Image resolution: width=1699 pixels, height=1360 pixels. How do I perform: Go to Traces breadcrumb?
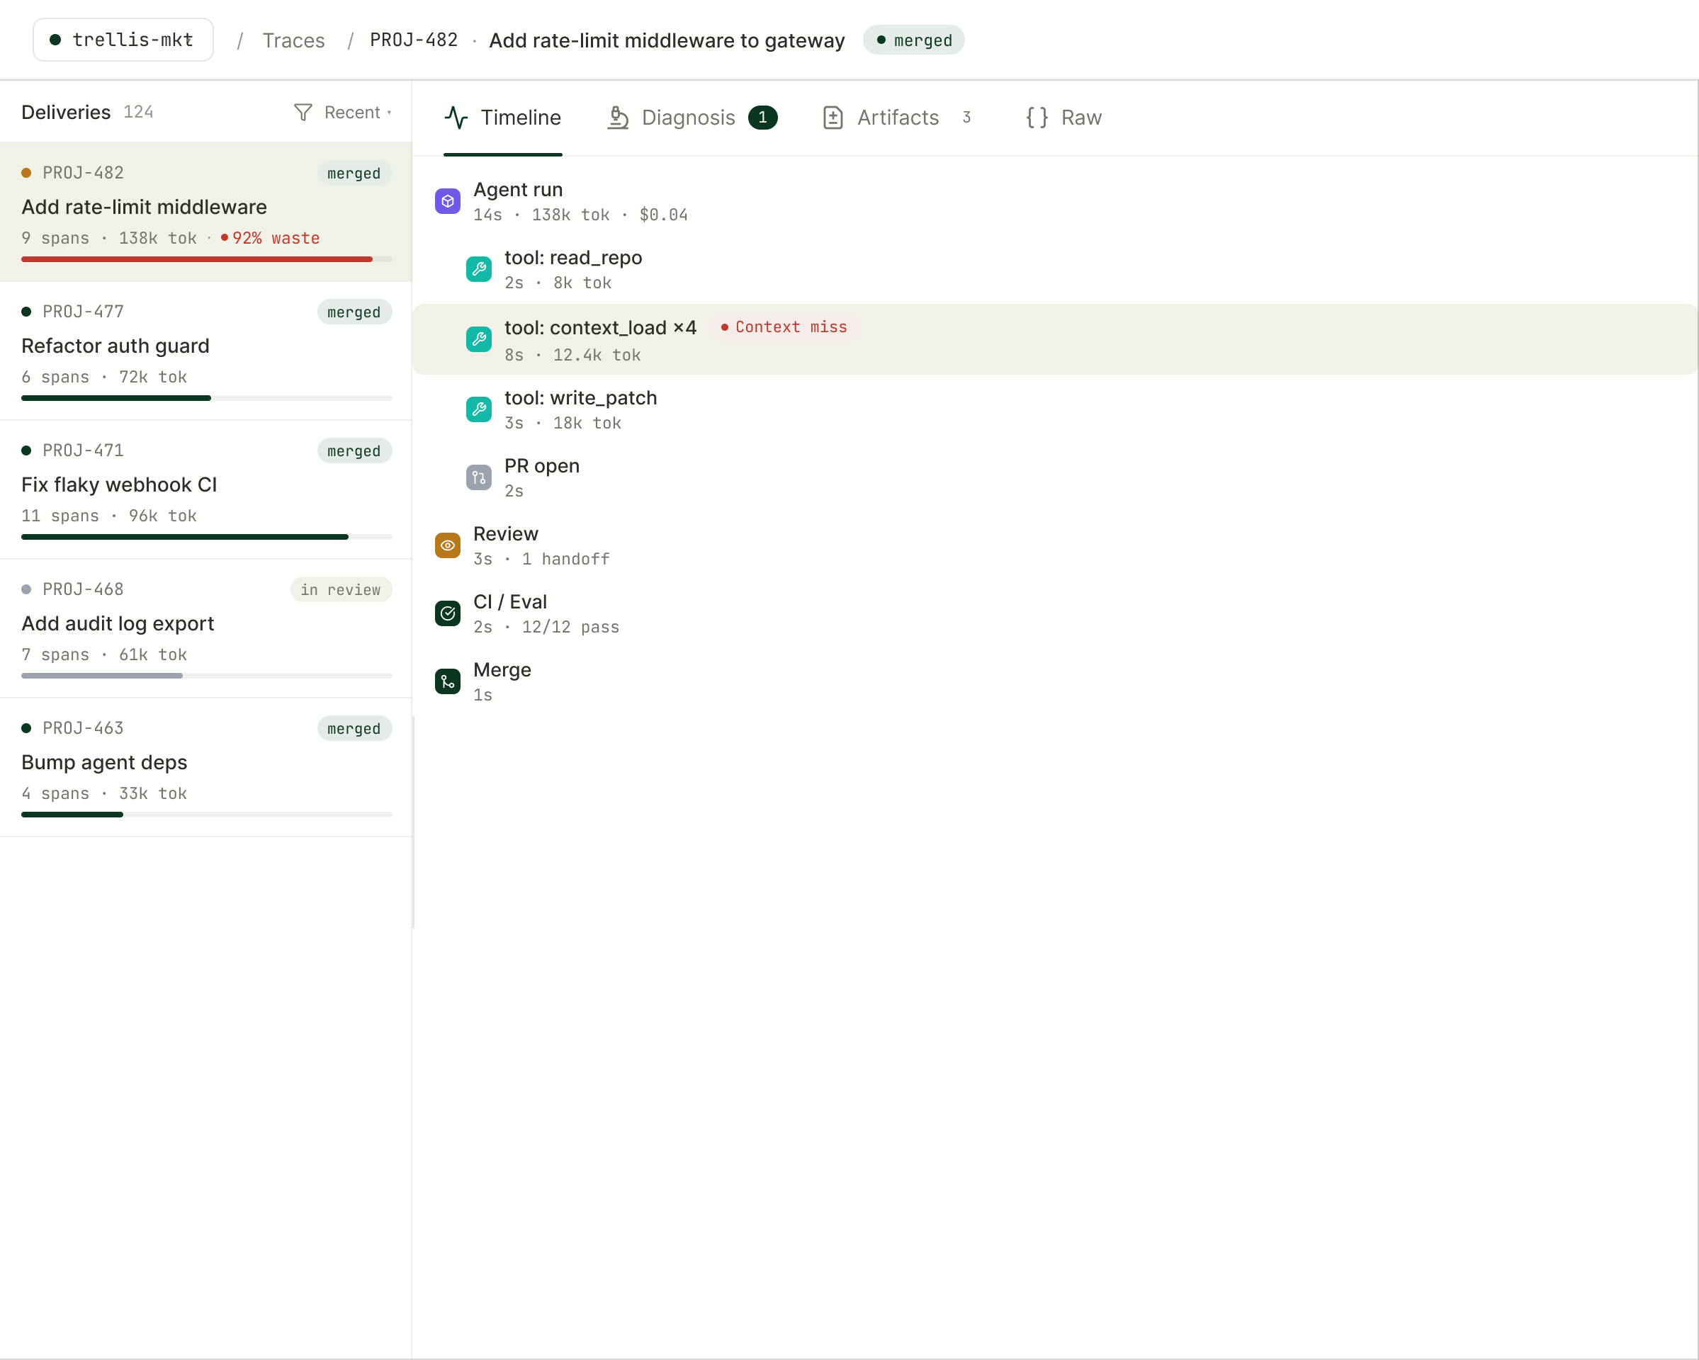coord(293,40)
